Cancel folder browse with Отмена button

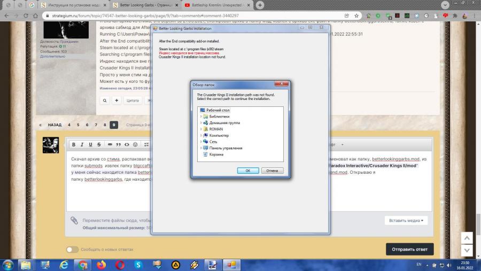(x=272, y=171)
